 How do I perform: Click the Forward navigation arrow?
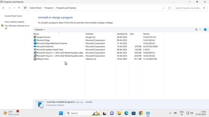(x=9, y=8)
